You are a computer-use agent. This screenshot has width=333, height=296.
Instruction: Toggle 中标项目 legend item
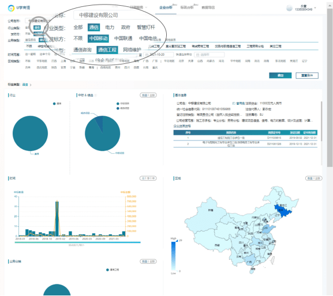point(123,104)
